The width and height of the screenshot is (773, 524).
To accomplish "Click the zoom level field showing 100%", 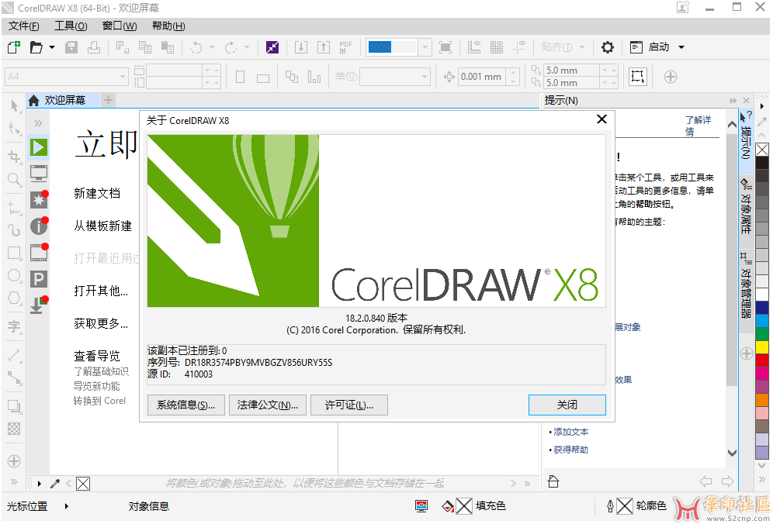I will coord(393,47).
